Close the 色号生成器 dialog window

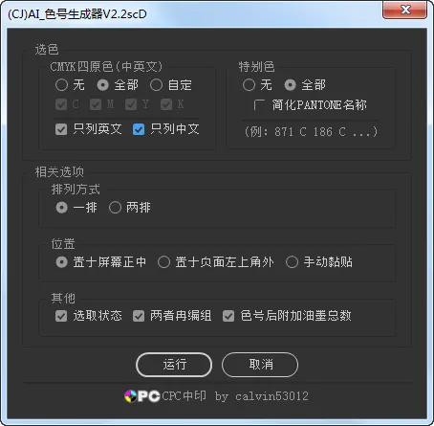(x=404, y=10)
